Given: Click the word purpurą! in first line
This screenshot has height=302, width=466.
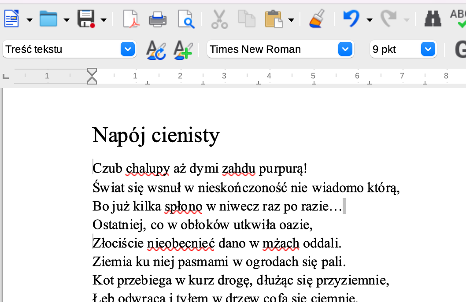Looking at the screenshot, I should tap(283, 169).
